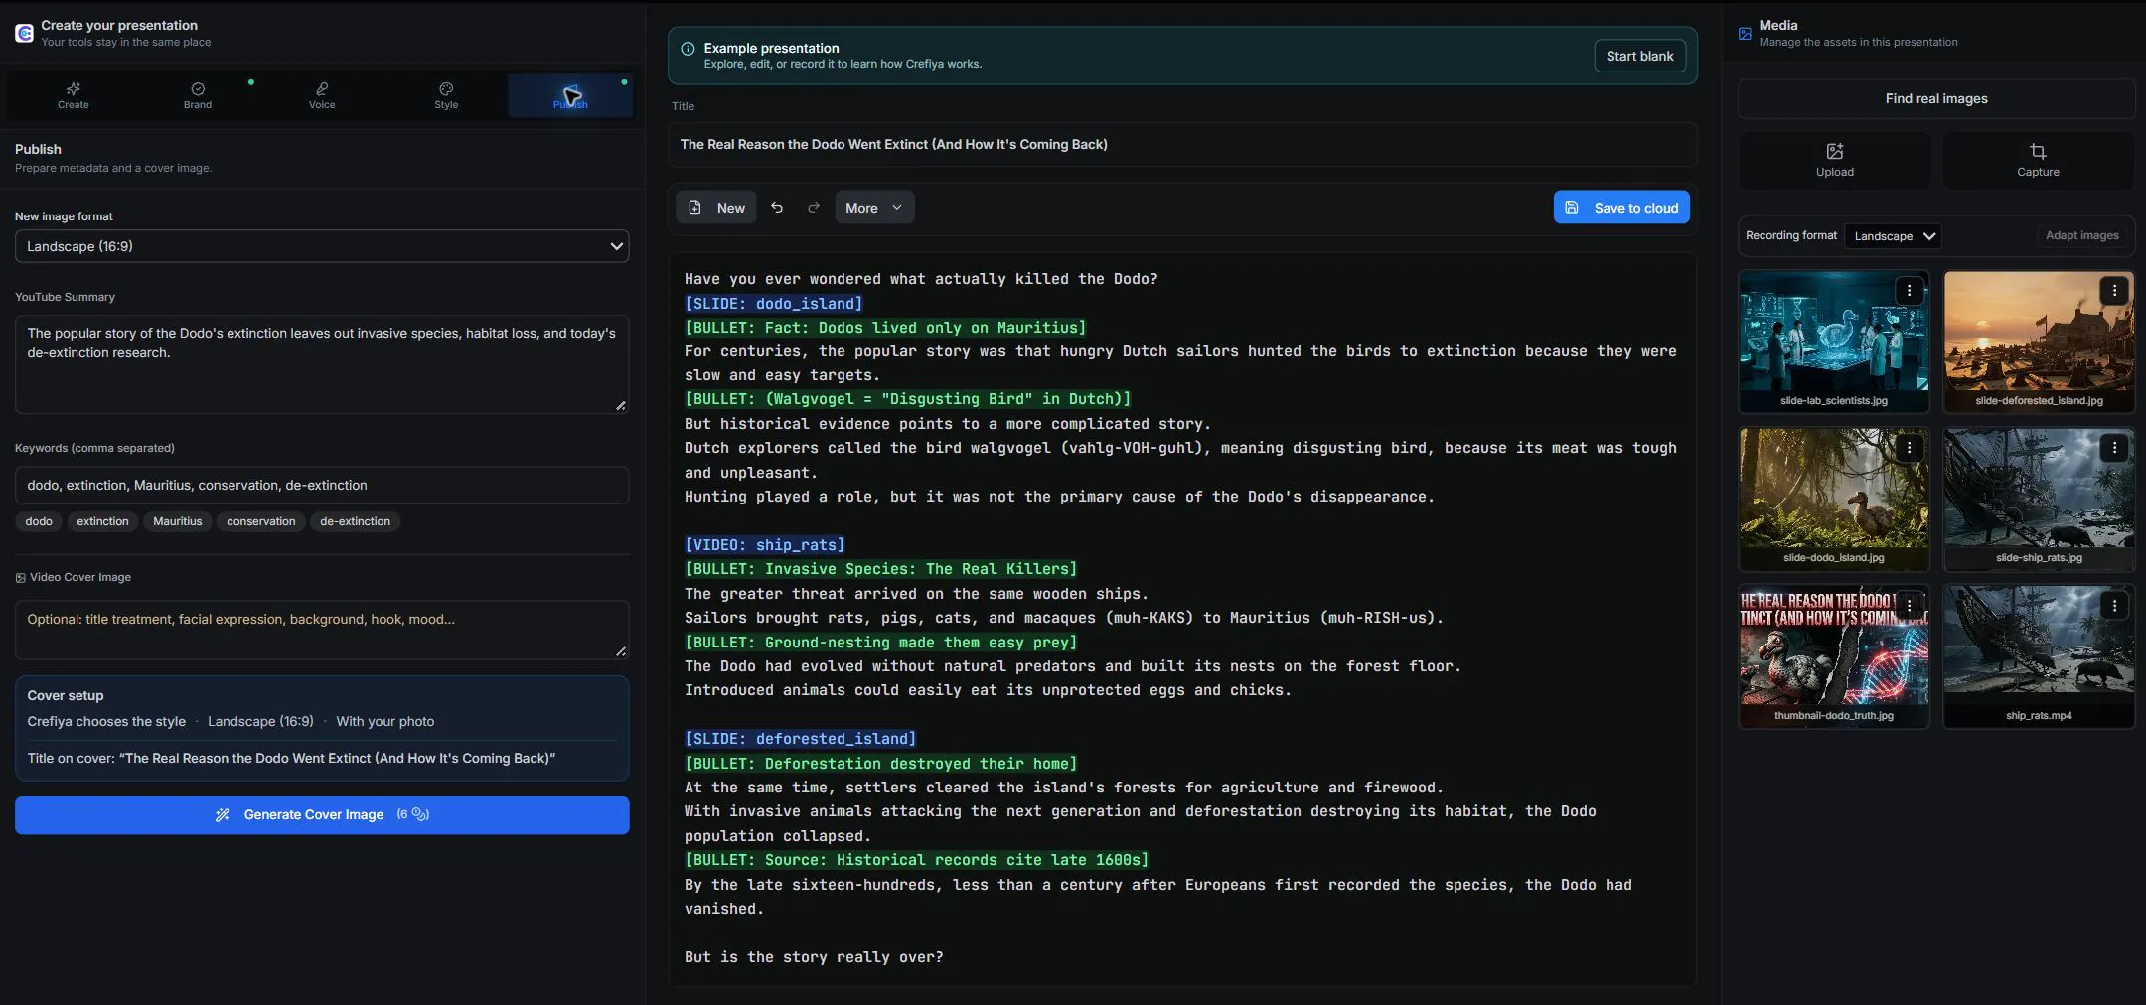Open the Voice tab
Image resolution: width=2146 pixels, height=1005 pixels.
322,95
